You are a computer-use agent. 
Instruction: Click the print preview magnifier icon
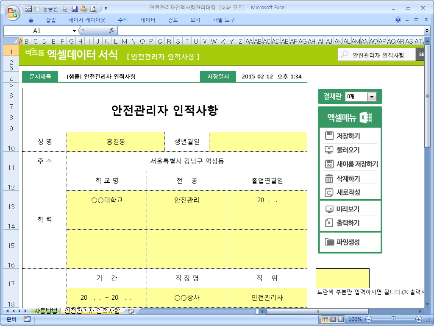tap(93, 8)
